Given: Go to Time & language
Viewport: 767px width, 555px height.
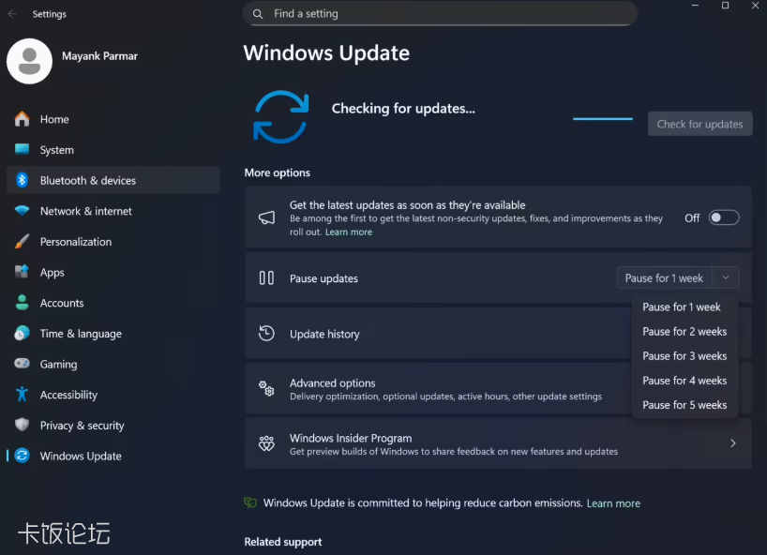Looking at the screenshot, I should pos(113,333).
